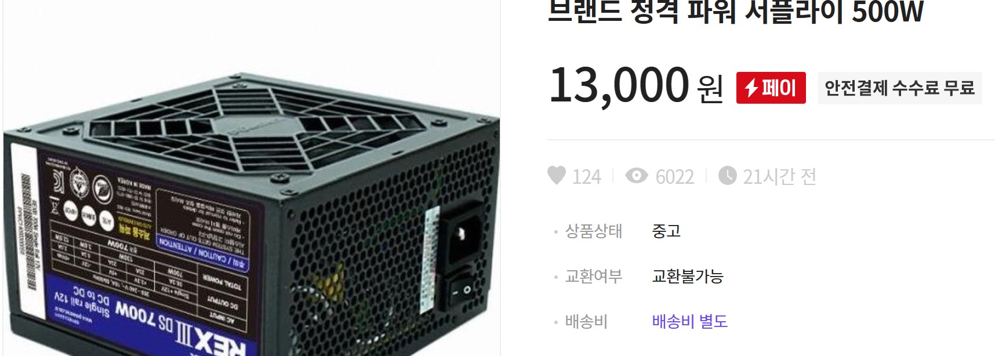Click the lightning bolt icon in red badge
995x356 pixels.
click(751, 88)
